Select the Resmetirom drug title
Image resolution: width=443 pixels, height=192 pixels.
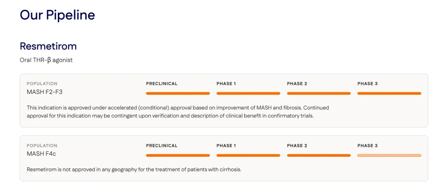(x=48, y=46)
